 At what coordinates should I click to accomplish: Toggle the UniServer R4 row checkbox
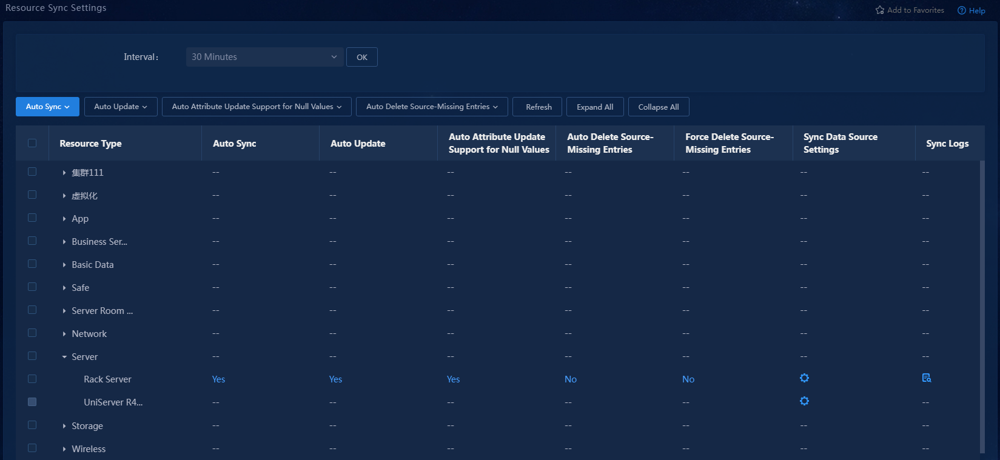[x=32, y=402]
